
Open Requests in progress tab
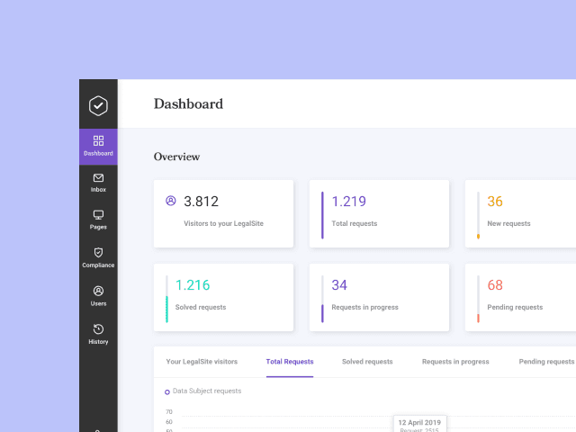(455, 362)
